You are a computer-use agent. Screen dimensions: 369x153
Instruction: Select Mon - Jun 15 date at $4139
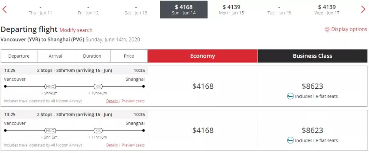[231, 10]
